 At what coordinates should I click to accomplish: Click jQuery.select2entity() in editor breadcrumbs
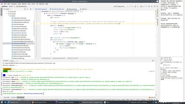59,58
